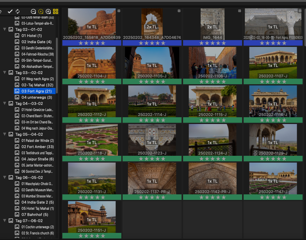Click the 1x TL badge on 250202-1151-J
Image resolution: width=306 pixels, height=240 pixels.
tap(92, 220)
